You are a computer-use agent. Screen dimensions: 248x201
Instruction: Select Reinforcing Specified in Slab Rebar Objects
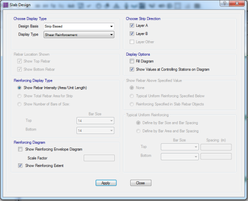(132, 104)
